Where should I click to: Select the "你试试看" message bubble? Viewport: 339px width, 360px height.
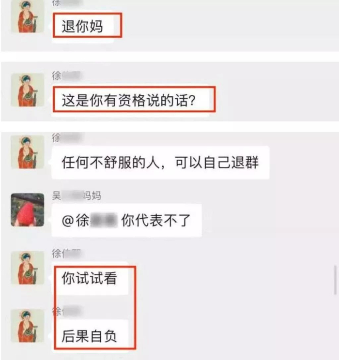click(90, 278)
